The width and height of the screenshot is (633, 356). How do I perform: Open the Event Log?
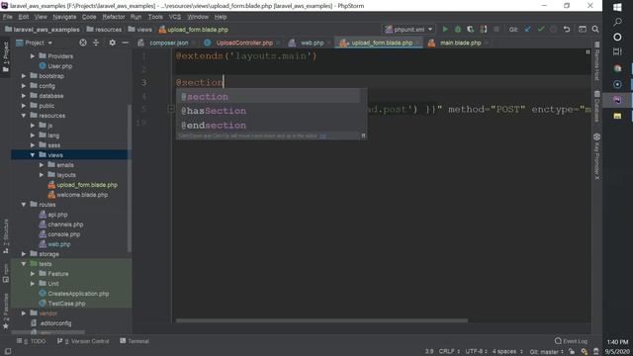571,341
